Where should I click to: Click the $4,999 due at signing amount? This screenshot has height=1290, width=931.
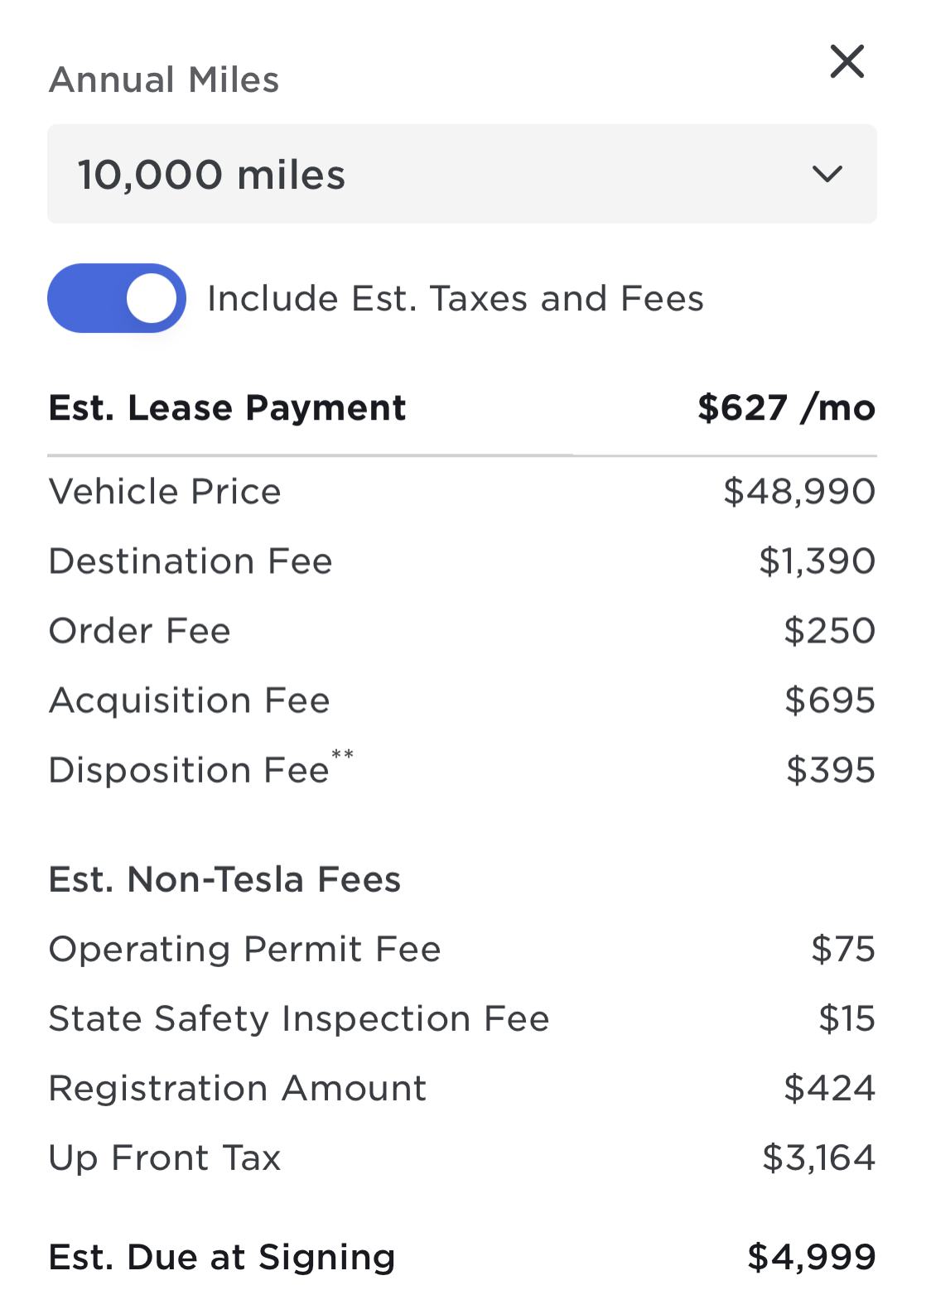pos(812,1257)
